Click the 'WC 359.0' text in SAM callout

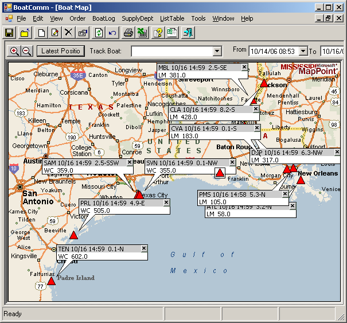point(59,170)
